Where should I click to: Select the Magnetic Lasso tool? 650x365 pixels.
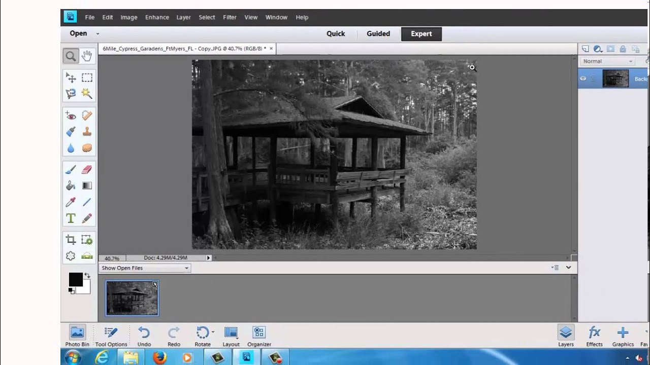(x=71, y=94)
